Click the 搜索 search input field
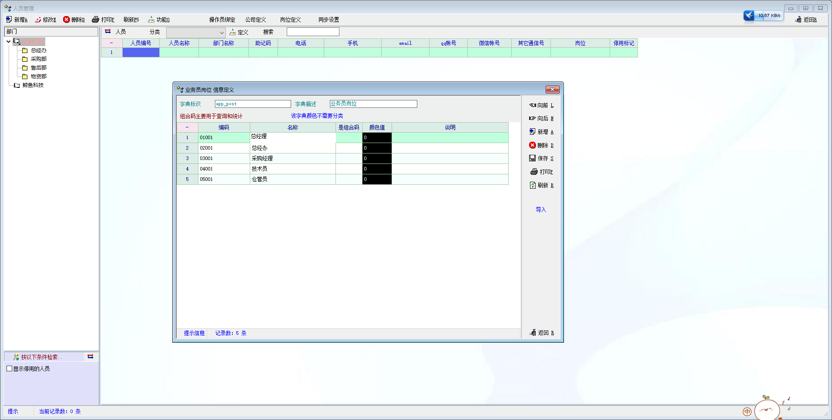This screenshot has width=832, height=420. (x=312, y=32)
